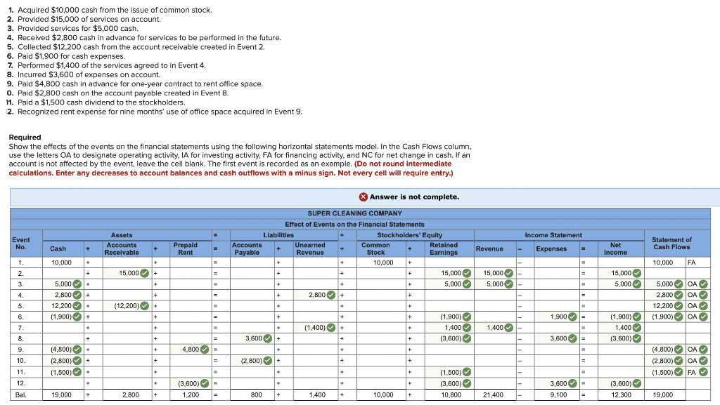Click the check mark next to Cash 5,000 in event 3
This screenshot has height=405, width=720.
77,284
